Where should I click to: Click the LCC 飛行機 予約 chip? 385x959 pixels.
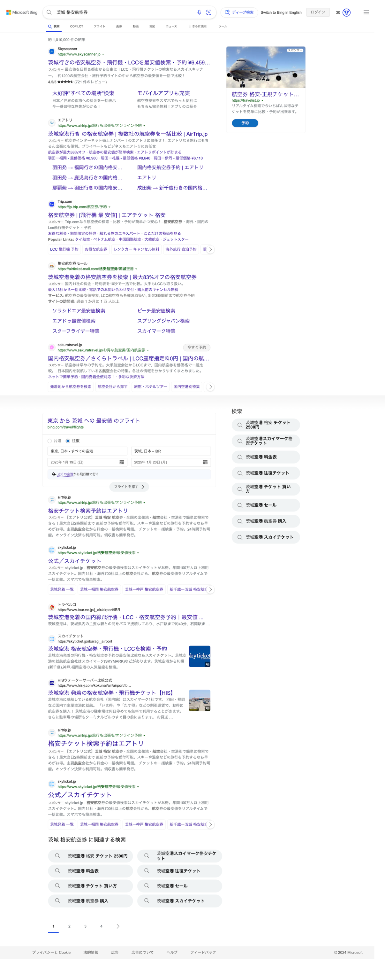point(64,249)
